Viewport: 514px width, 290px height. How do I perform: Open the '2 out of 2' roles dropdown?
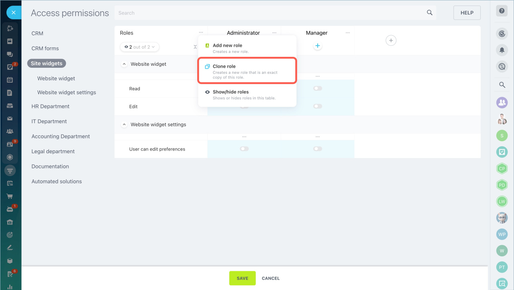pos(139,47)
